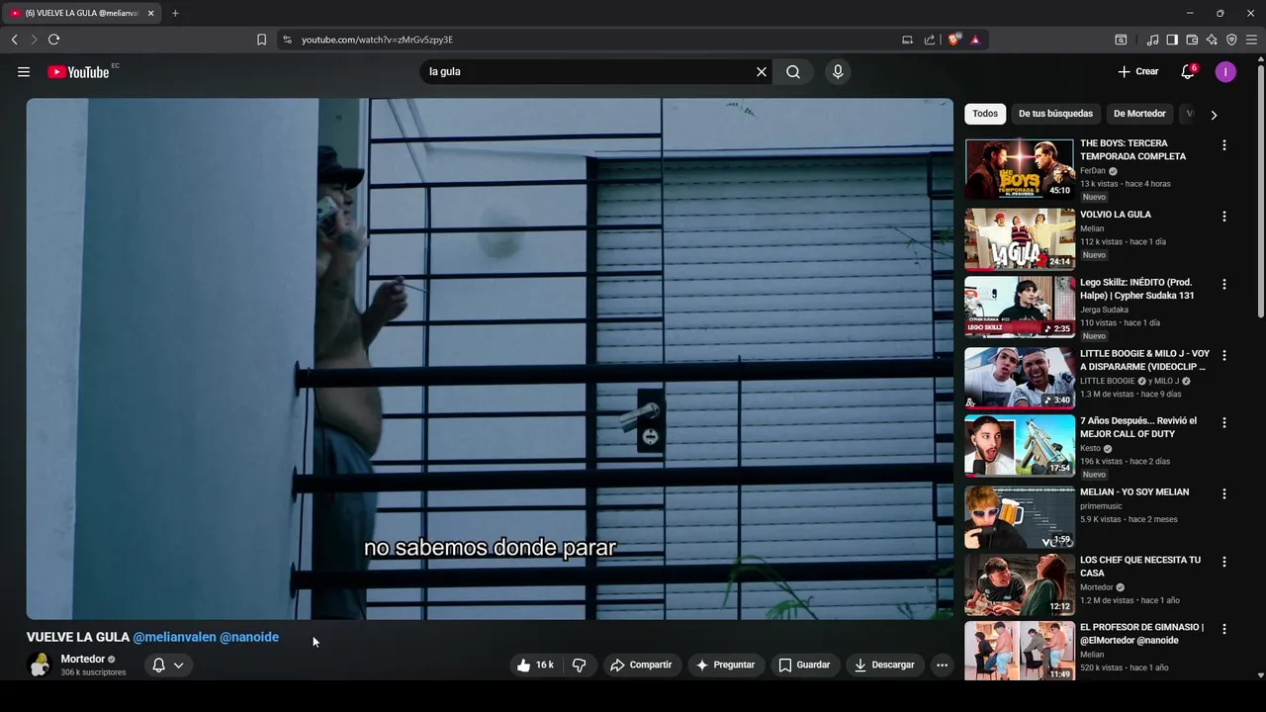
Task: Clear the search box with the X
Action: click(x=762, y=71)
